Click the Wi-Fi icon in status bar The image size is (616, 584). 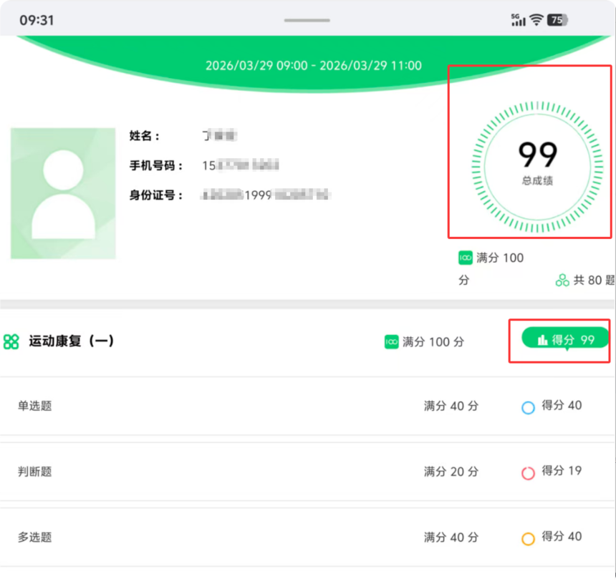536,20
